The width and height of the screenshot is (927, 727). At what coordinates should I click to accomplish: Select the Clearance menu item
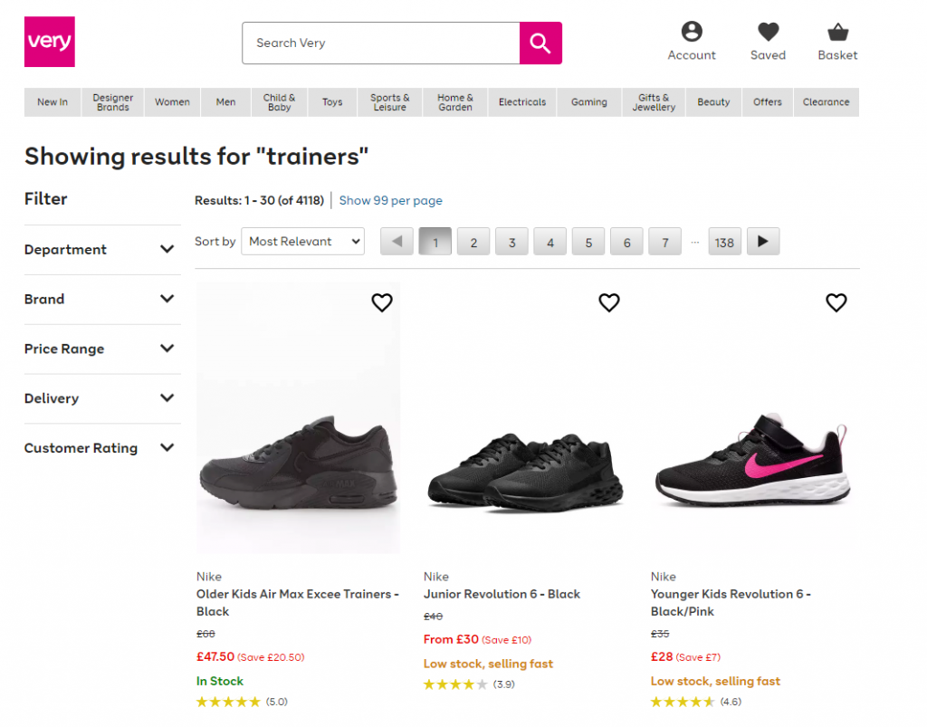click(826, 102)
